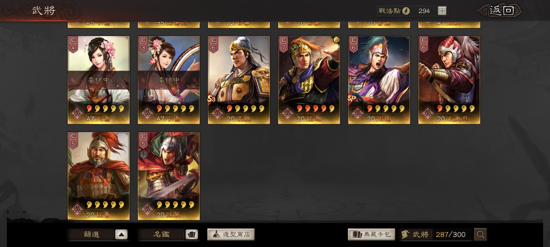
Task: Click the 吳 faction badge on 程普
Action: [x=77, y=209]
